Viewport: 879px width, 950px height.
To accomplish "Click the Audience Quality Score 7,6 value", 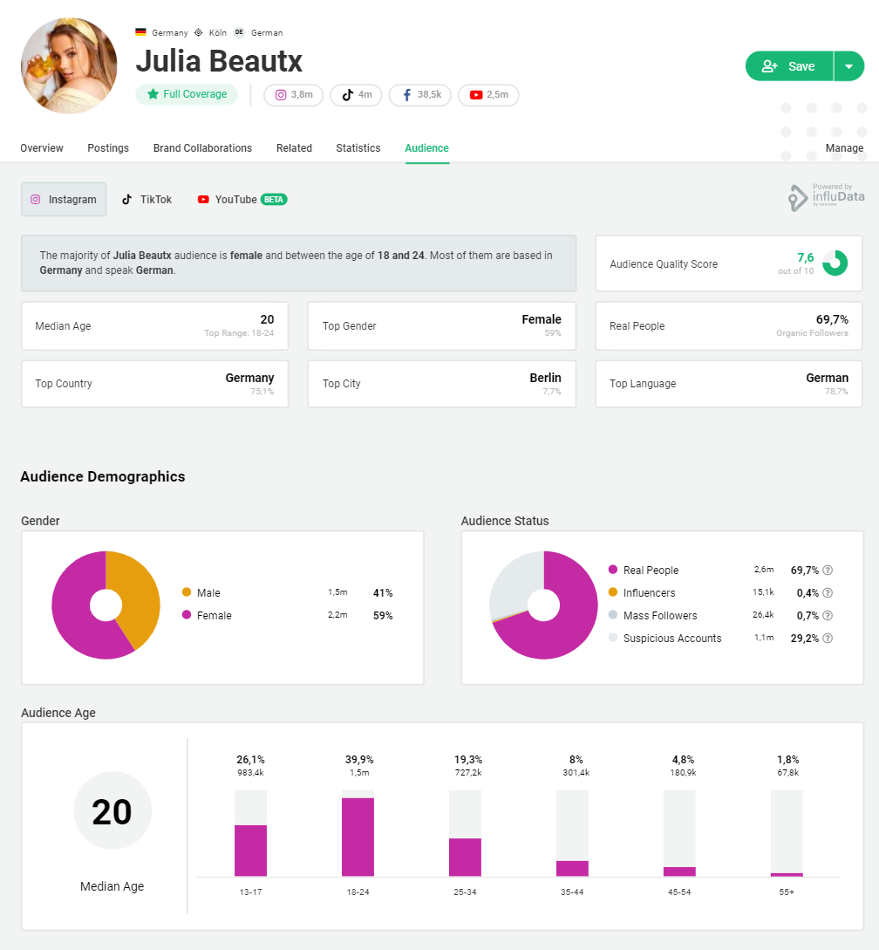I will point(805,257).
